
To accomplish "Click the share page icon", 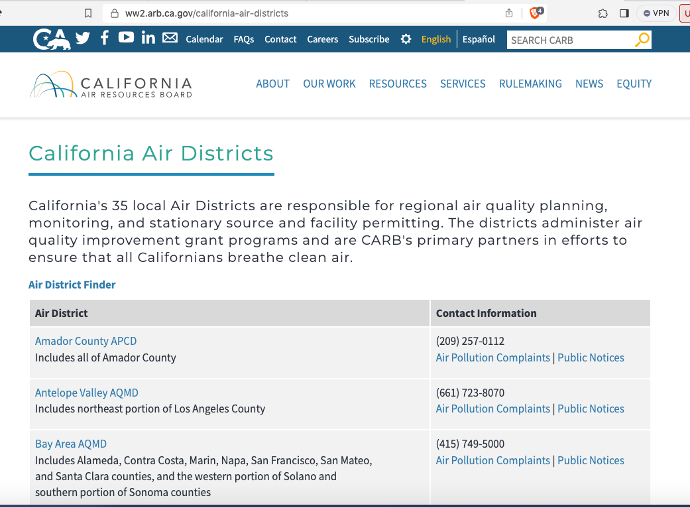I will 509,13.
